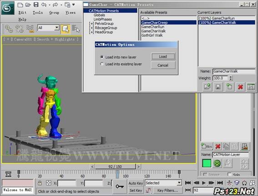258x196 pixels.
Task: Play the animation
Action: [x=204, y=183]
